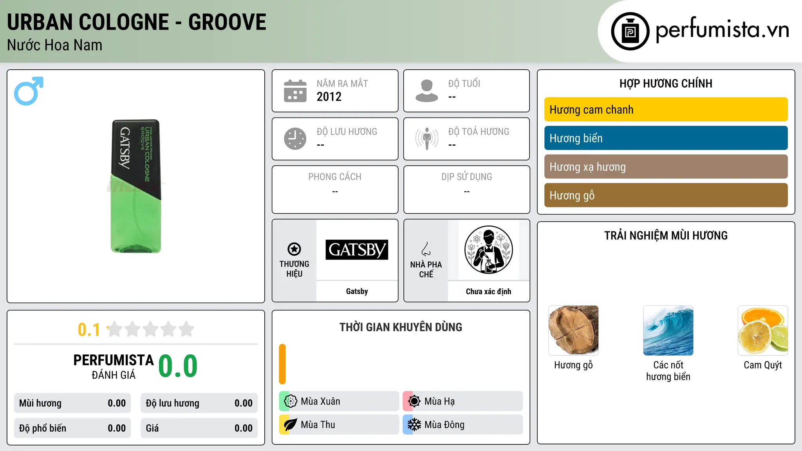Click the flower icon for Mùa Xuân
Screen dimensions: 802x451
tap(291, 401)
